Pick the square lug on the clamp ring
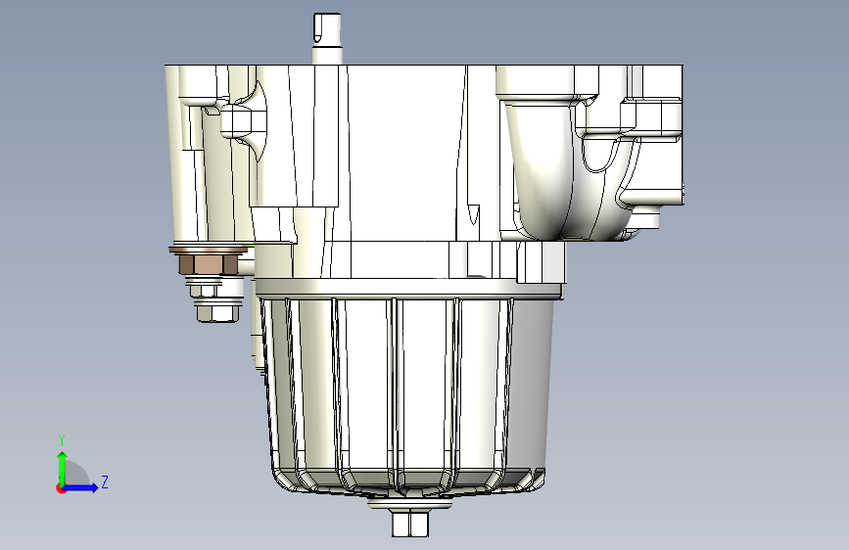The height and width of the screenshot is (550, 849). point(542,262)
